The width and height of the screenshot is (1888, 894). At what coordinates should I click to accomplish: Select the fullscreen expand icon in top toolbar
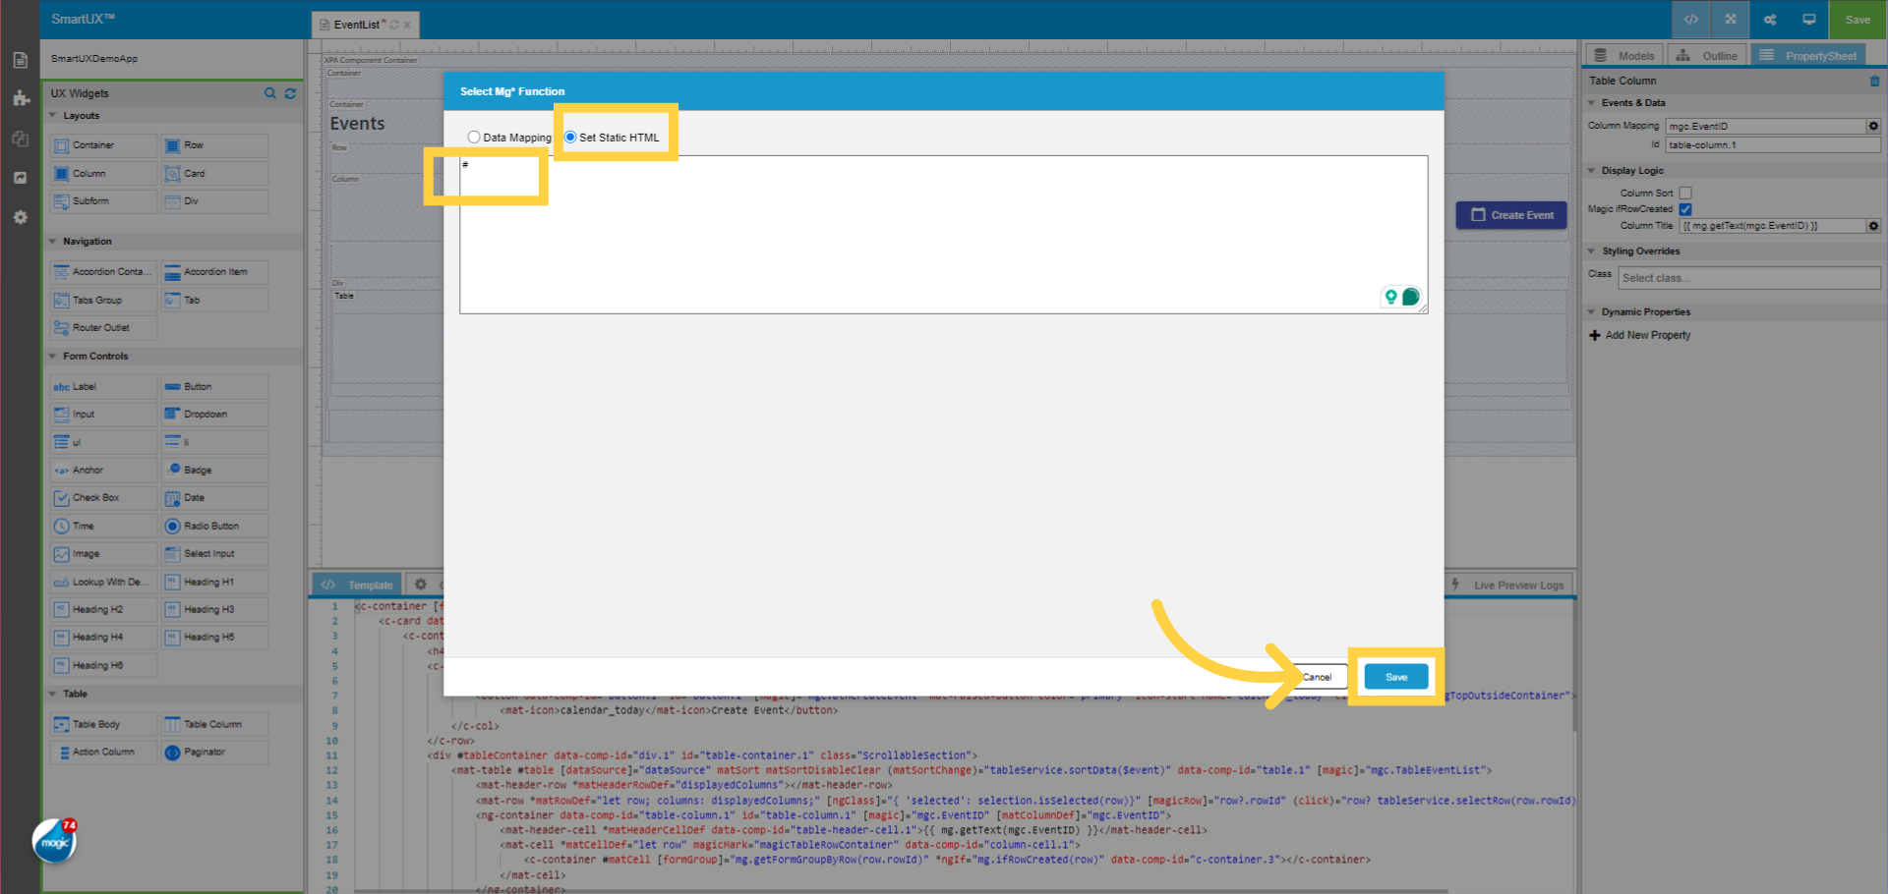(1730, 19)
